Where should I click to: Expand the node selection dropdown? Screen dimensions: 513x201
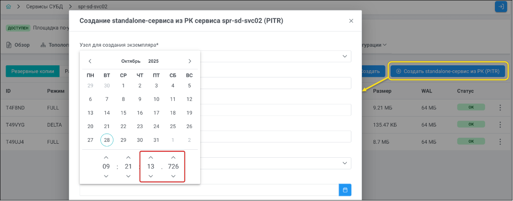(344, 56)
